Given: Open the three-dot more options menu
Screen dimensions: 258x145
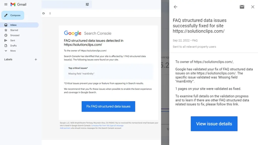Looking at the screenshot, I should [50, 13].
